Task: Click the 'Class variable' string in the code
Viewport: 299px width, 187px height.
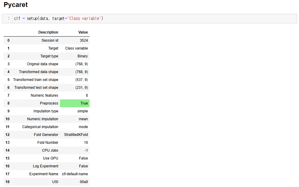Action: coord(85,18)
